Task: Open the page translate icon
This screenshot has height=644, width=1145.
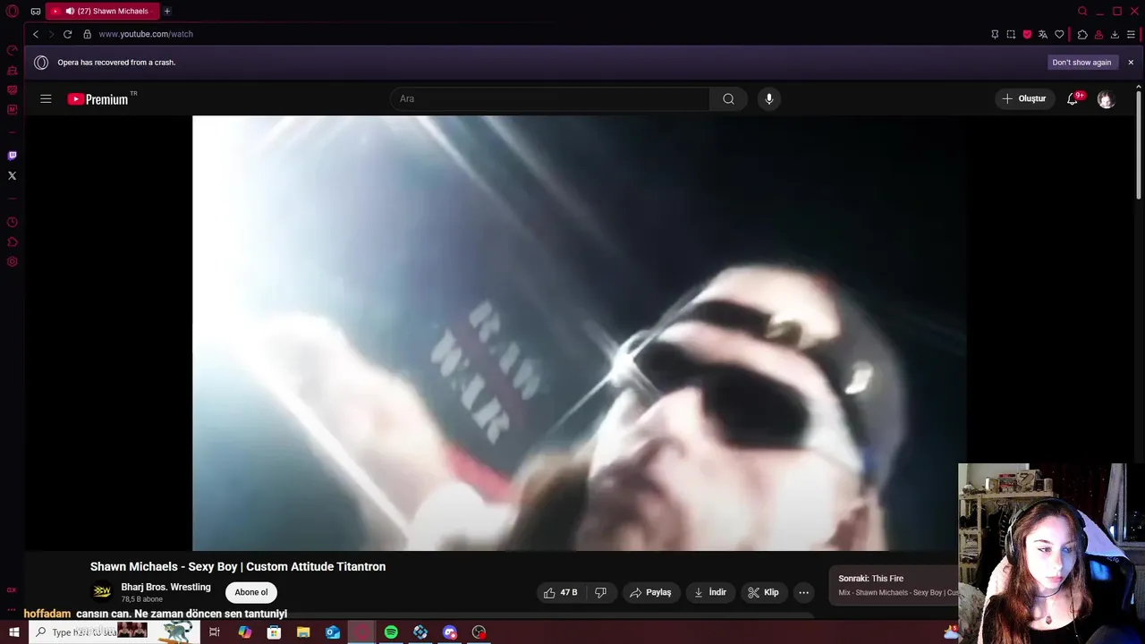Action: [1043, 34]
